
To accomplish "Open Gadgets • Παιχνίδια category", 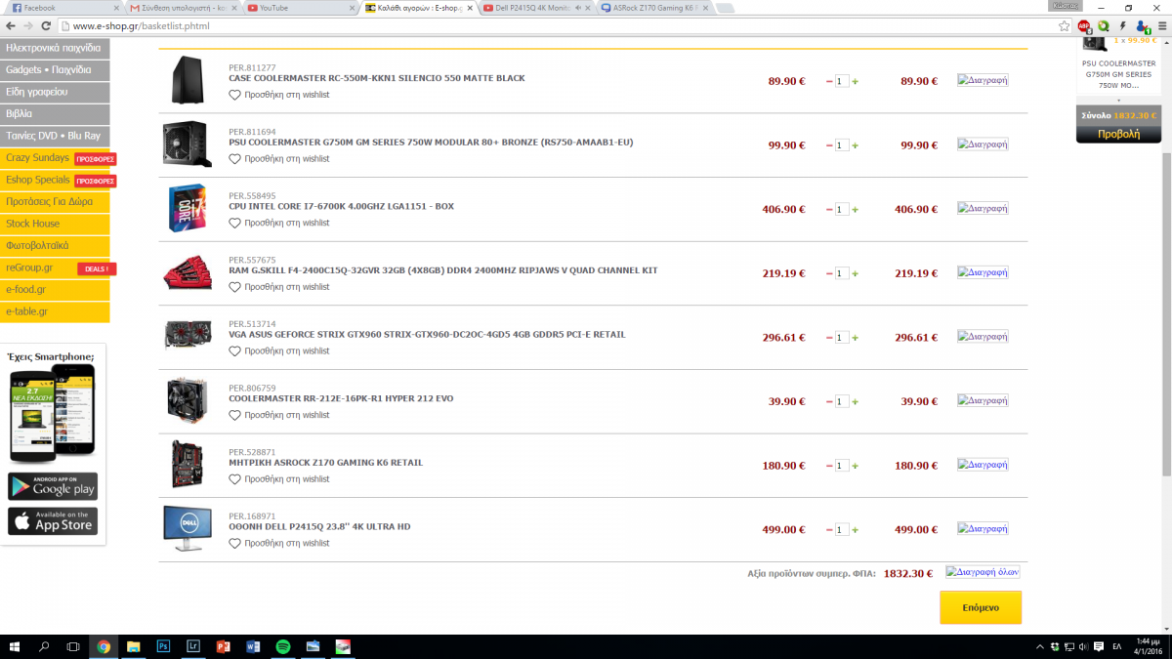I will (55, 70).
